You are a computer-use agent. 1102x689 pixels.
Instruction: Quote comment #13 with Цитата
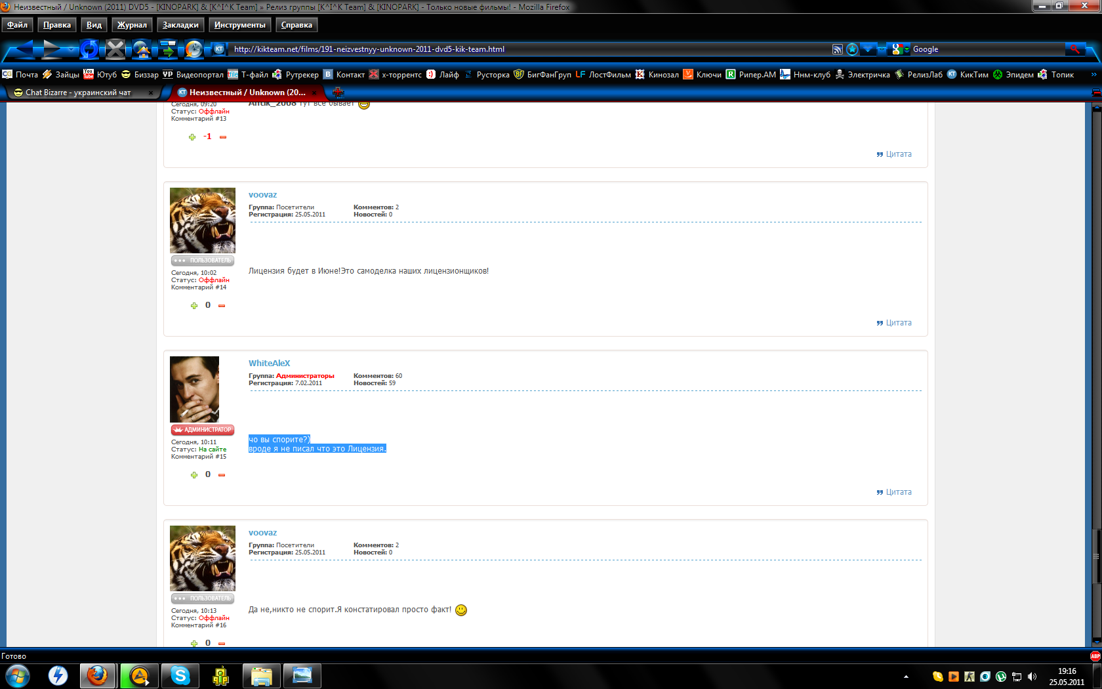coord(894,154)
